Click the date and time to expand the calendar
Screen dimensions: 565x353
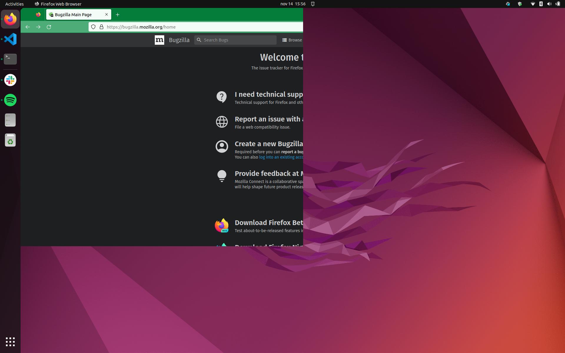[x=292, y=4]
